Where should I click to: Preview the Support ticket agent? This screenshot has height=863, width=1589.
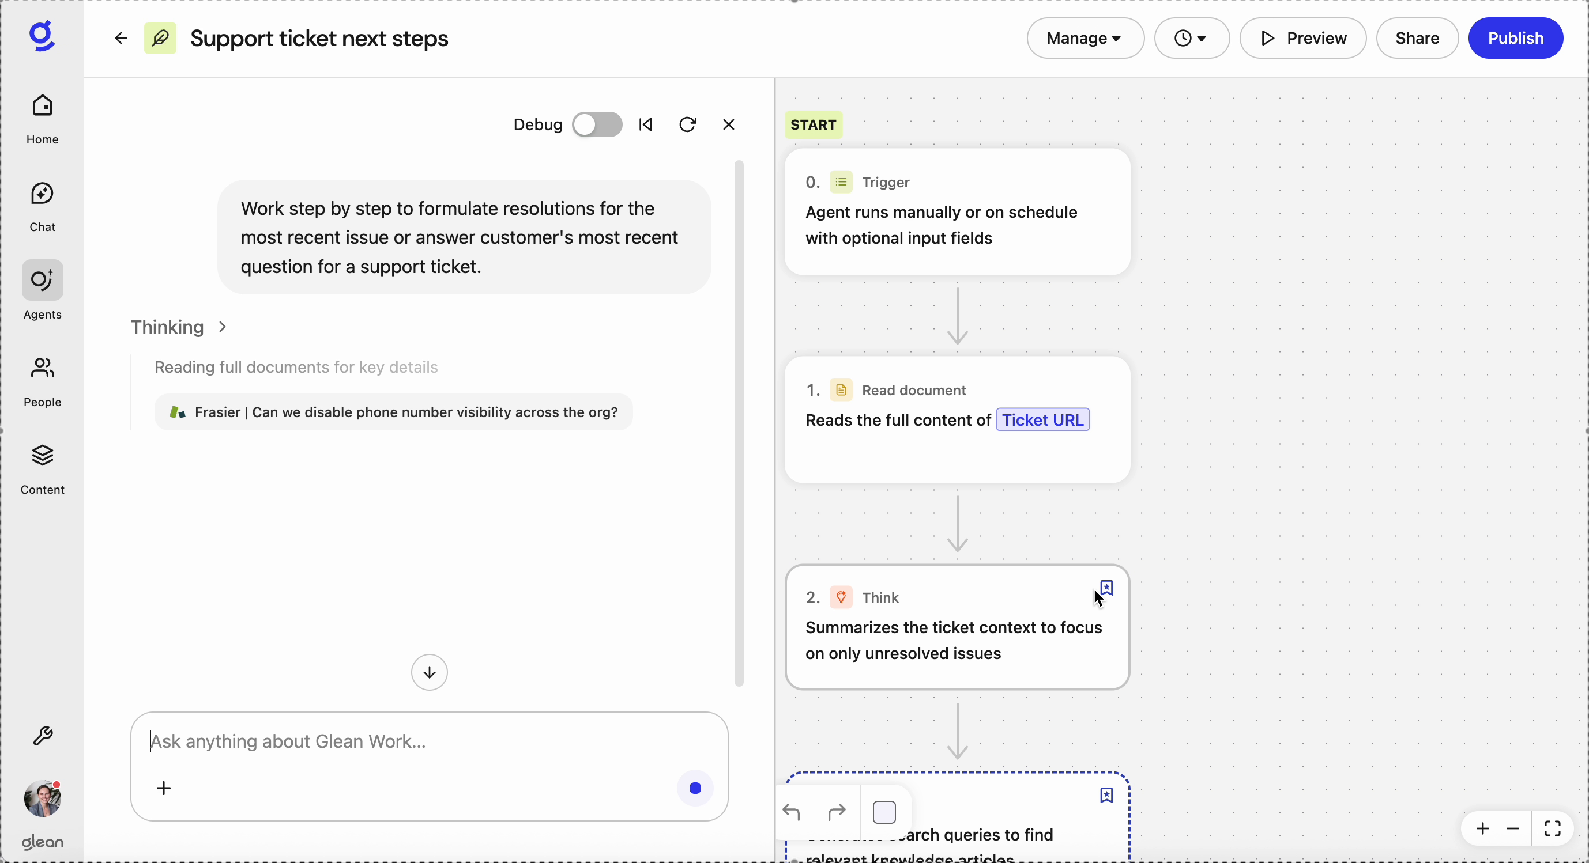click(x=1303, y=37)
